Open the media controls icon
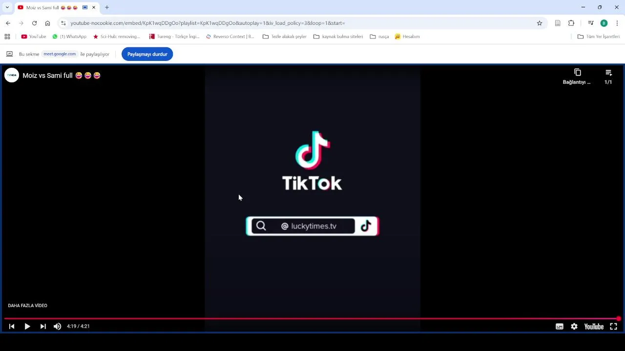Image resolution: width=625 pixels, height=351 pixels. click(591, 23)
